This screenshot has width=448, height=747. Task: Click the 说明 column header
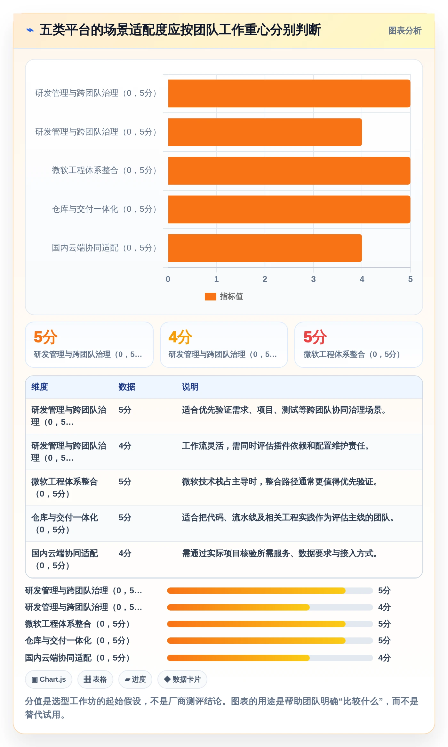(x=190, y=387)
